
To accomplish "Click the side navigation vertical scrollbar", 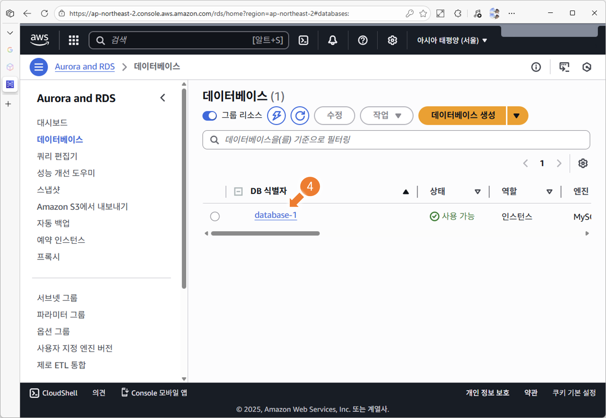I will coord(184,188).
